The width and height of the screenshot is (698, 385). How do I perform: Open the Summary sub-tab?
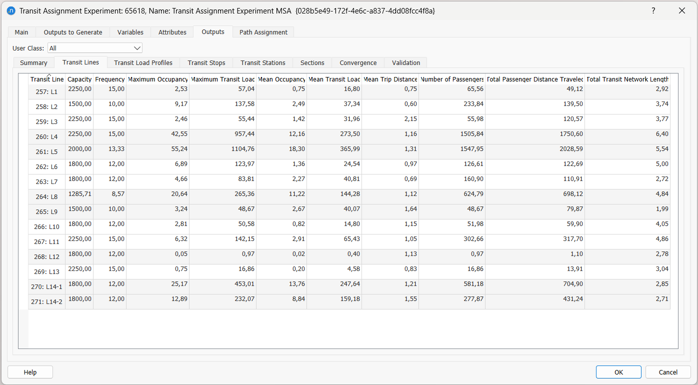(33, 62)
